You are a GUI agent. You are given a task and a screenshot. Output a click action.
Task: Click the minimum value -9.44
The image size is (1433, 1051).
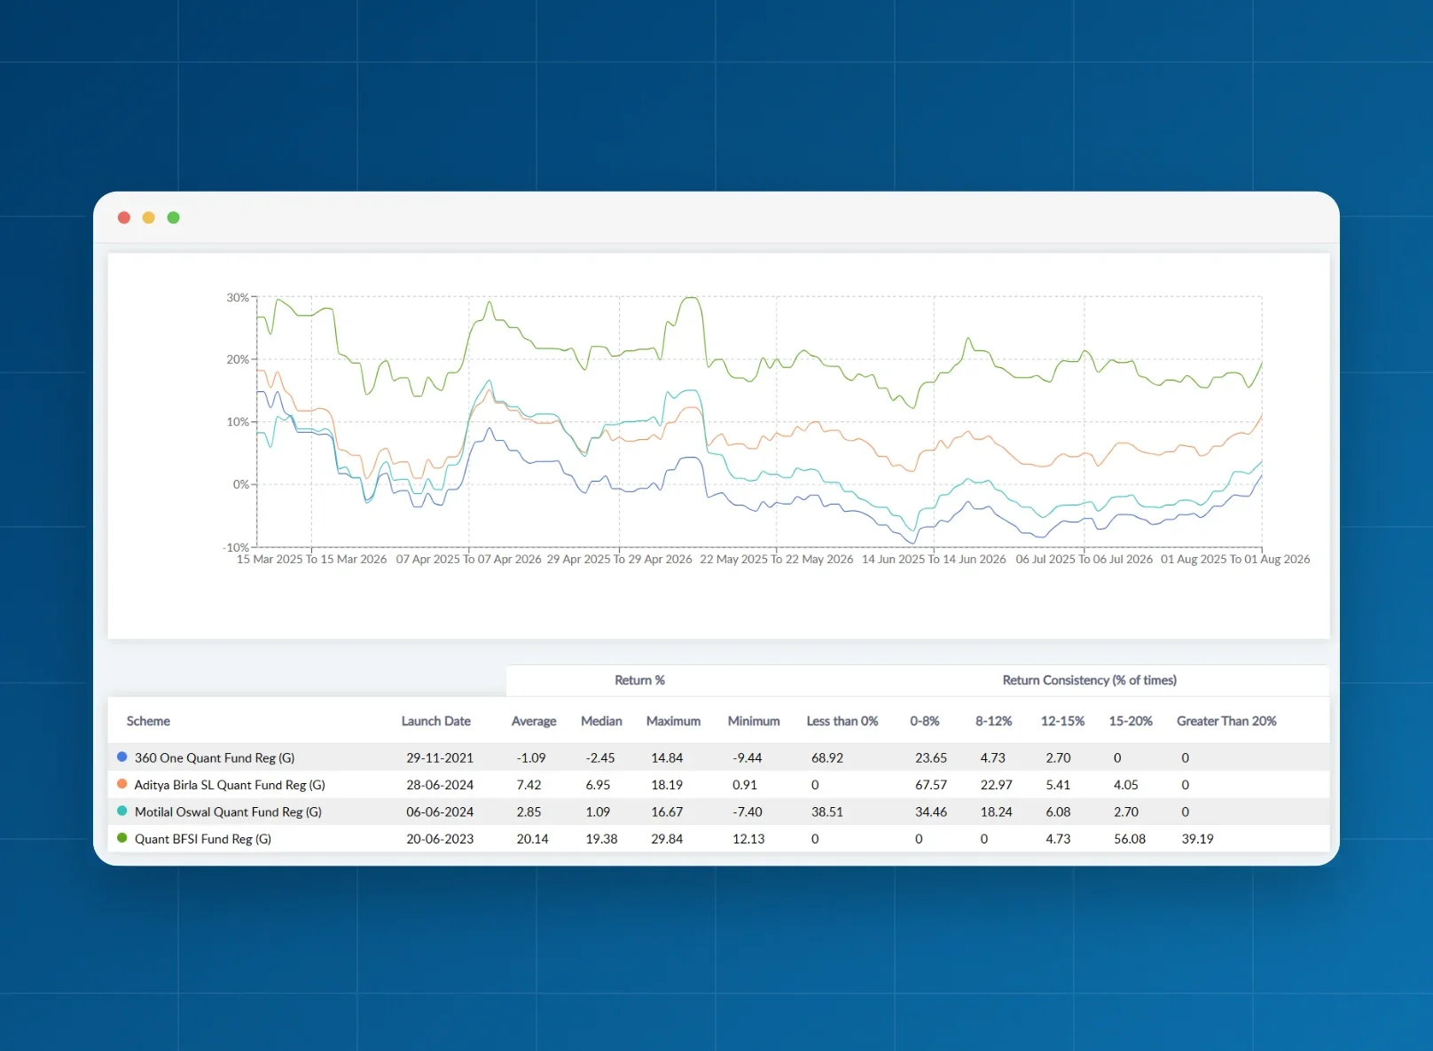pyautogui.click(x=748, y=757)
